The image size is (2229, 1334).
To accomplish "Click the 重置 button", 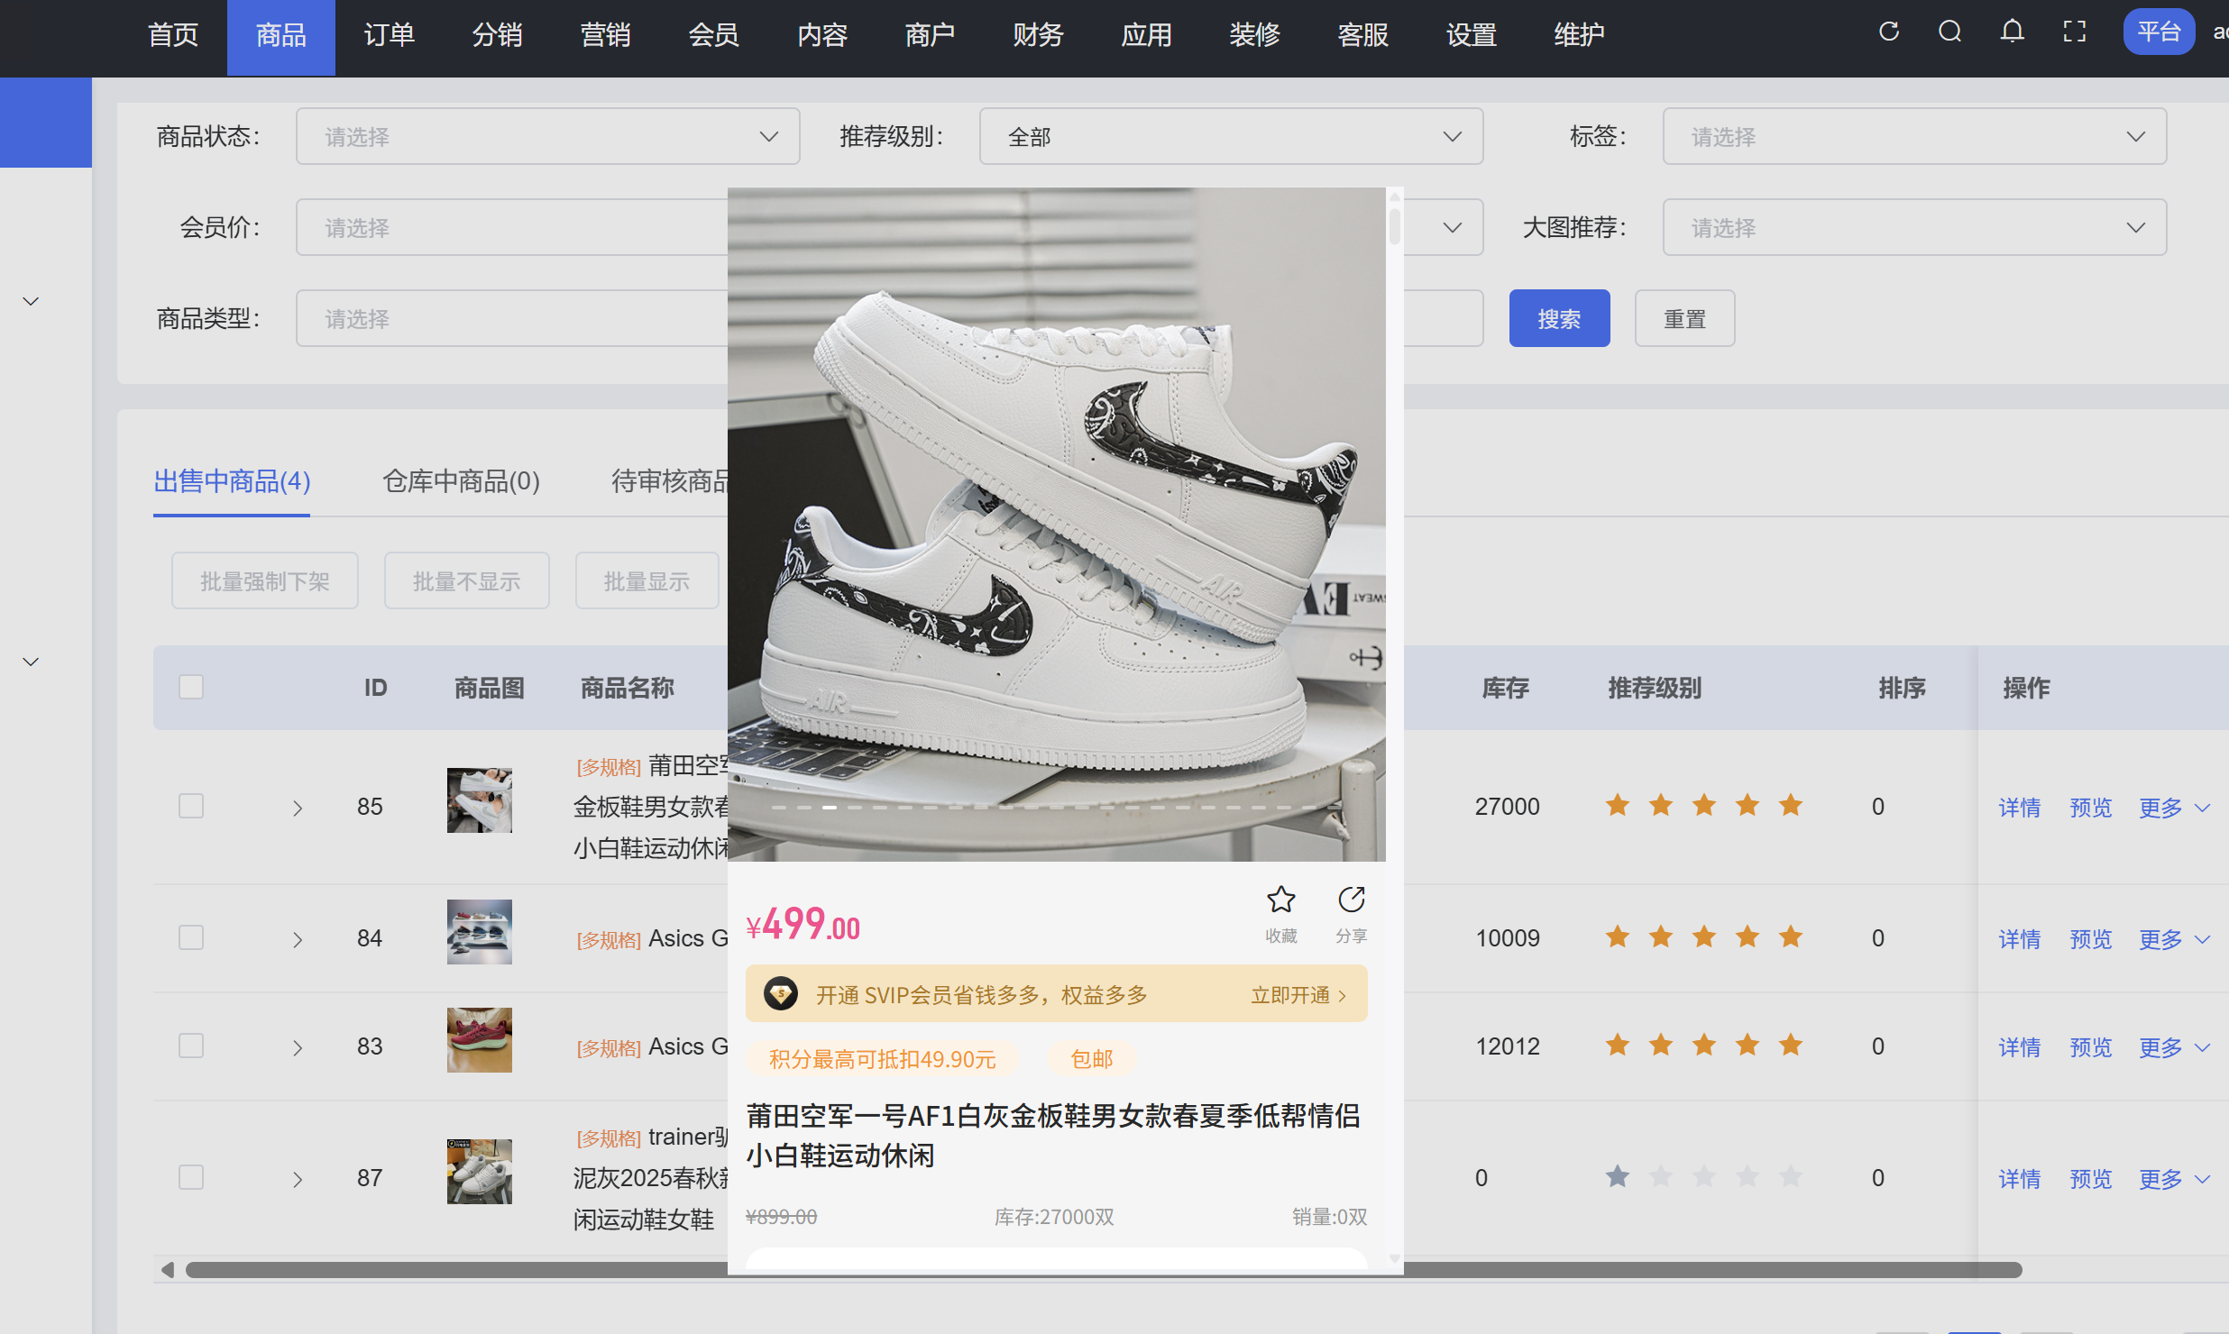I will 1684,318.
